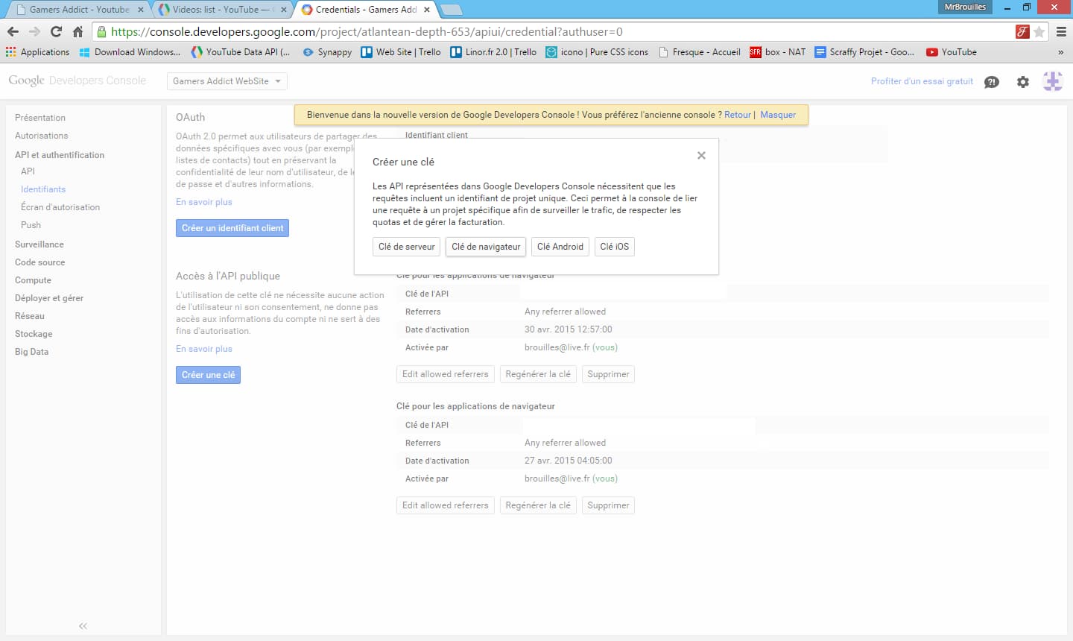Click the feedback help icon near settings
Image resolution: width=1073 pixels, height=641 pixels.
tap(991, 82)
